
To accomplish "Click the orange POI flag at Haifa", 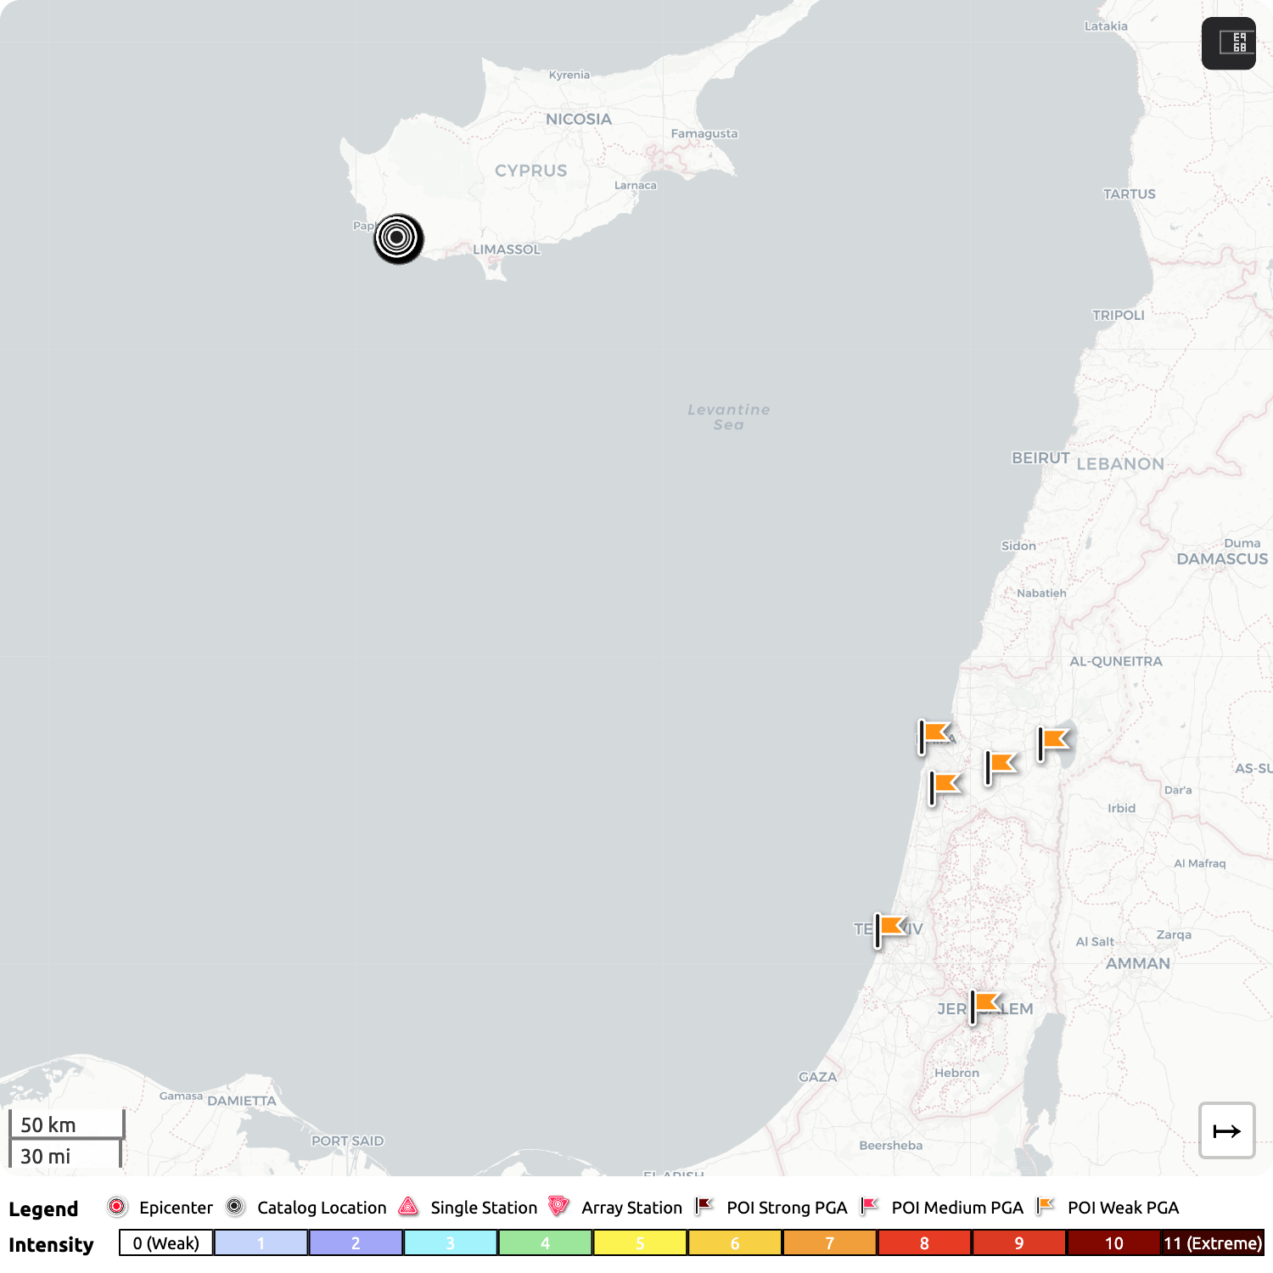I will click(x=934, y=735).
